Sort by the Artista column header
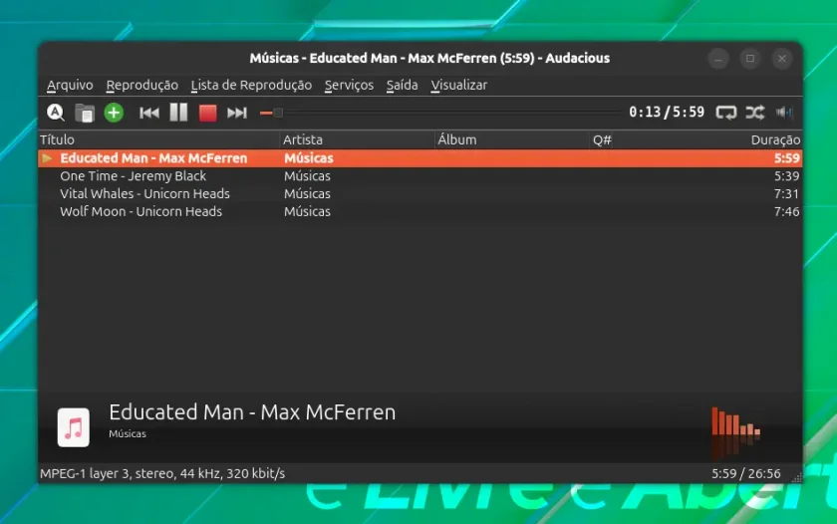837x524 pixels. click(x=357, y=139)
